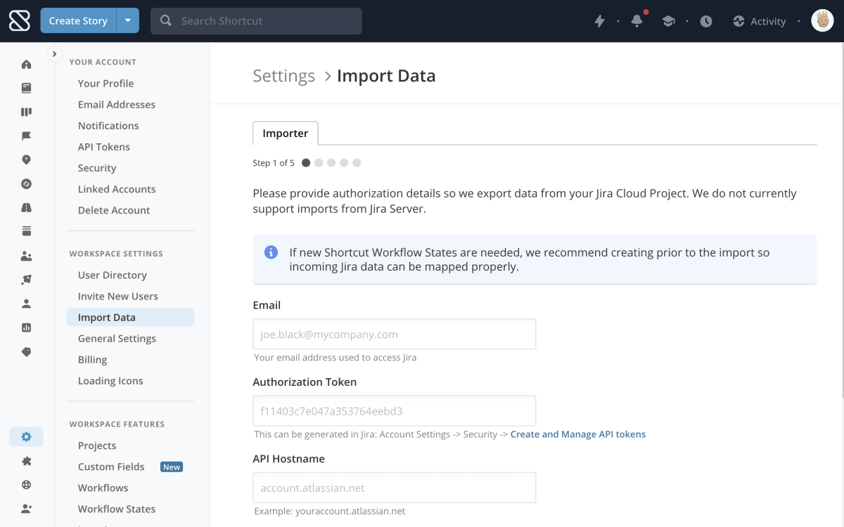
Task: Open the Delete Account page
Action: tap(114, 209)
